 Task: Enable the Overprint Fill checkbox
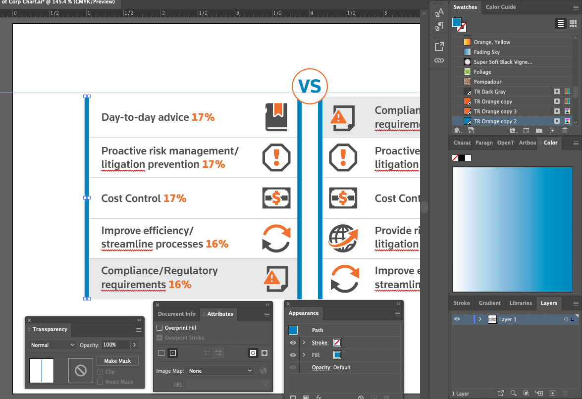coord(159,327)
